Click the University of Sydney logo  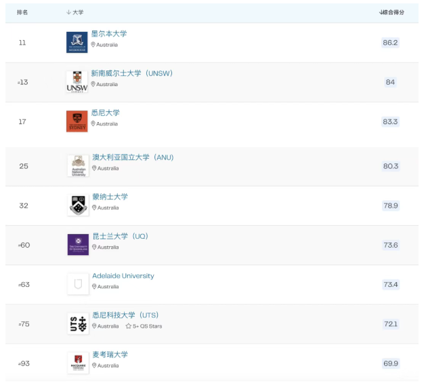click(x=77, y=121)
